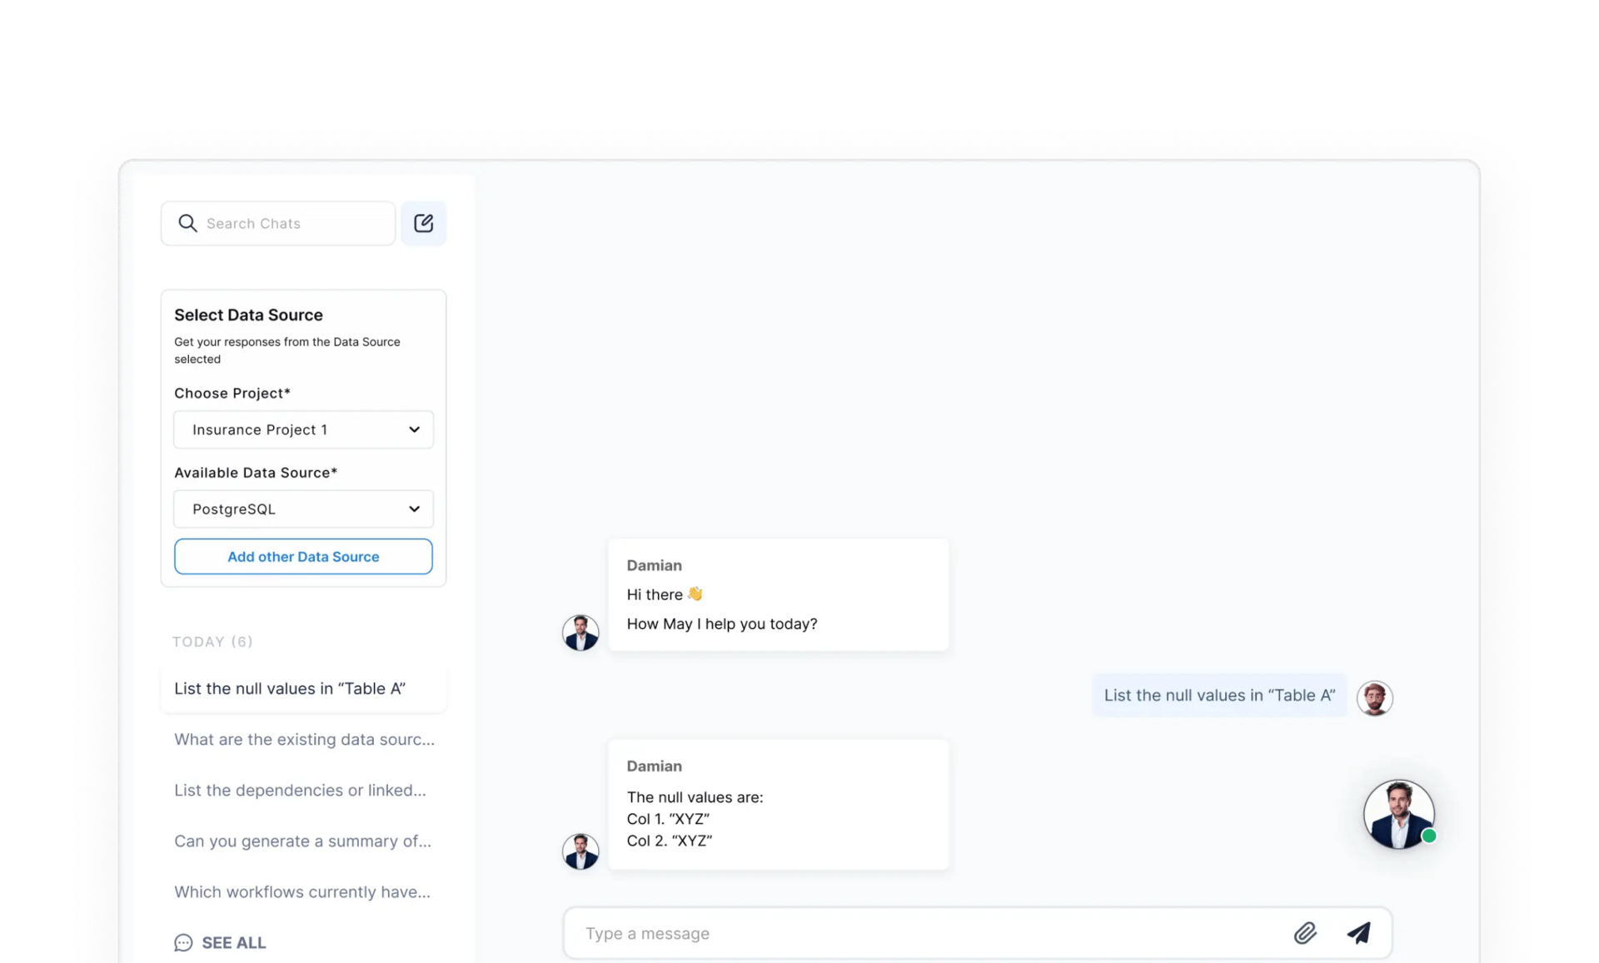Click Add other Data Source button
The image size is (1599, 963).
pos(303,557)
